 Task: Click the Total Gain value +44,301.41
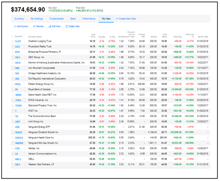(x=82, y=11)
